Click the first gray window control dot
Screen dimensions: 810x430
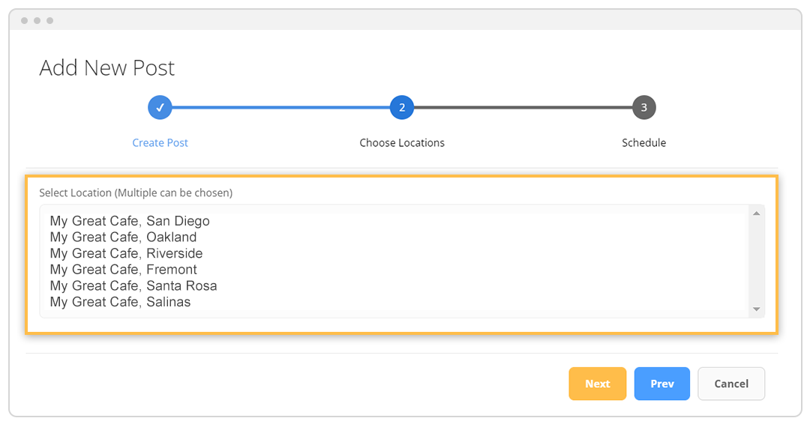(24, 20)
